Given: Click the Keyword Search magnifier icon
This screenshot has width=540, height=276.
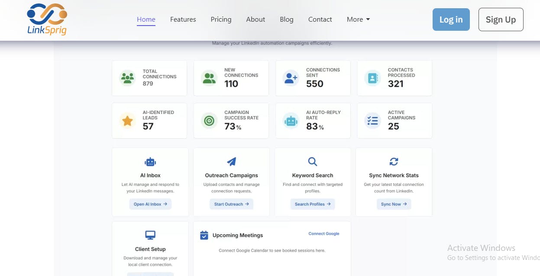Looking at the screenshot, I should point(312,162).
